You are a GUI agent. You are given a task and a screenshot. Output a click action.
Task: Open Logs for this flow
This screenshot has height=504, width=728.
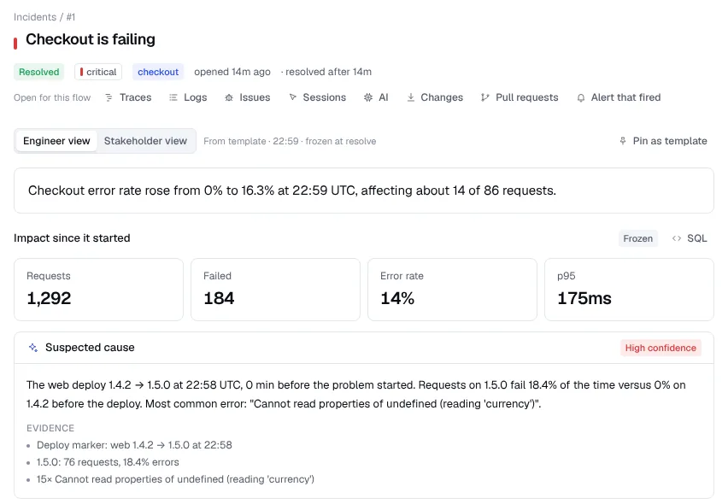pos(188,97)
